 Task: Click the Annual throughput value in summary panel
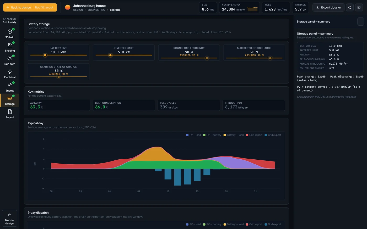click(338, 64)
